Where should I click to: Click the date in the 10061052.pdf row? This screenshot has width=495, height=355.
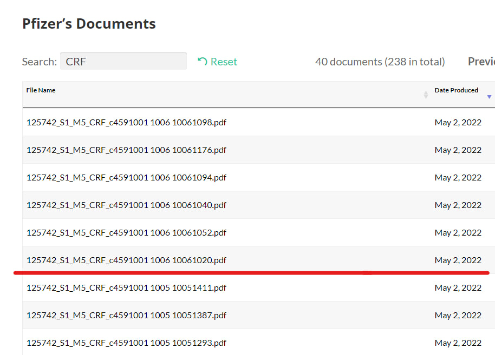tap(458, 232)
